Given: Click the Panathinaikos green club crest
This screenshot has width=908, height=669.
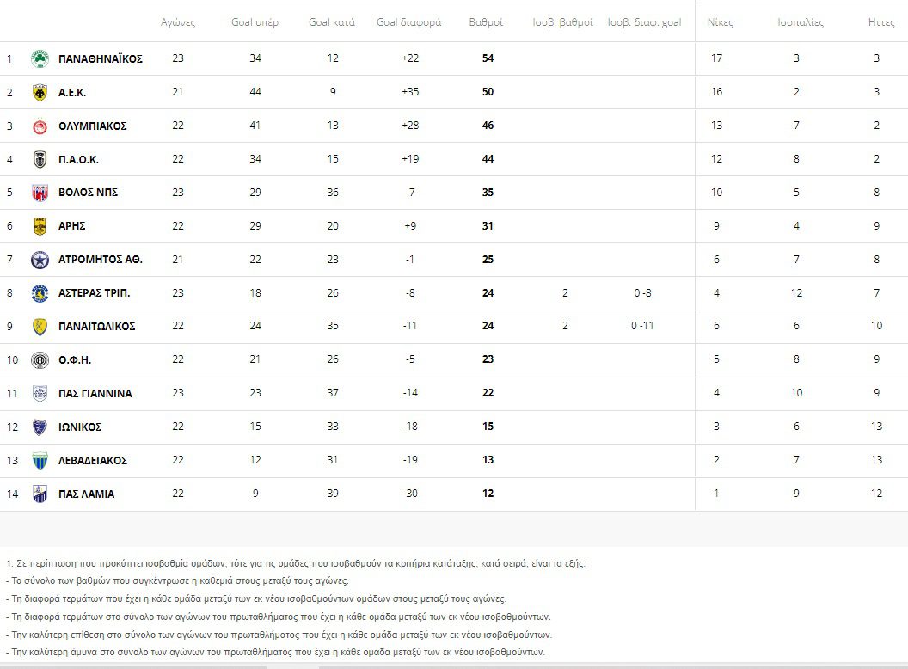Looking at the screenshot, I should 40,58.
